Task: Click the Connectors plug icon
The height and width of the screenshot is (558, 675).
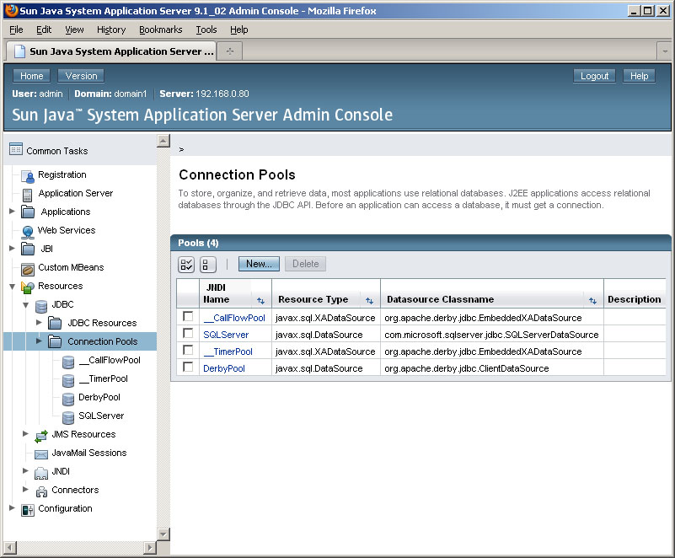Action: (x=41, y=491)
